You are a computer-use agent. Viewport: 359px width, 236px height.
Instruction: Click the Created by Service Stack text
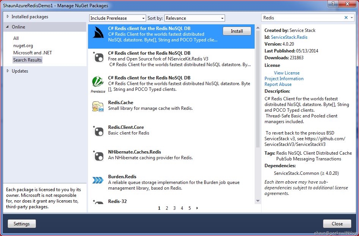coord(290,30)
